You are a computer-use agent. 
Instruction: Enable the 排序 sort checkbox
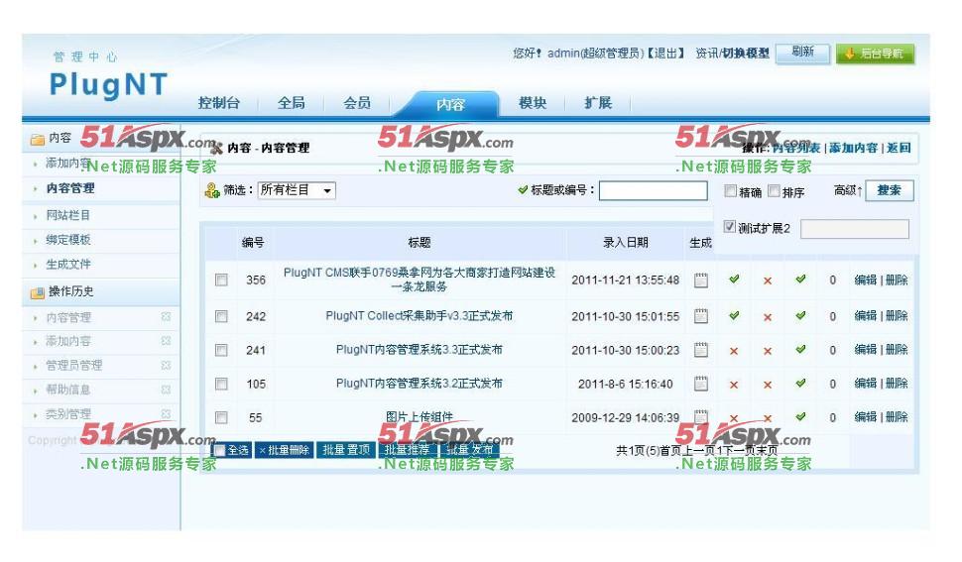[x=775, y=190]
